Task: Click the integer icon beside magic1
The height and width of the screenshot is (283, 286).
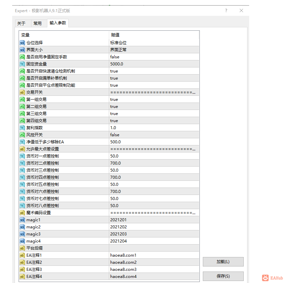Action: click(22, 220)
